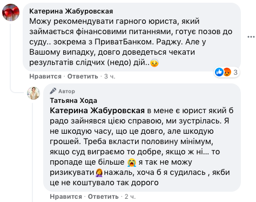Open the Татьяна Хода name link

tap(73, 101)
